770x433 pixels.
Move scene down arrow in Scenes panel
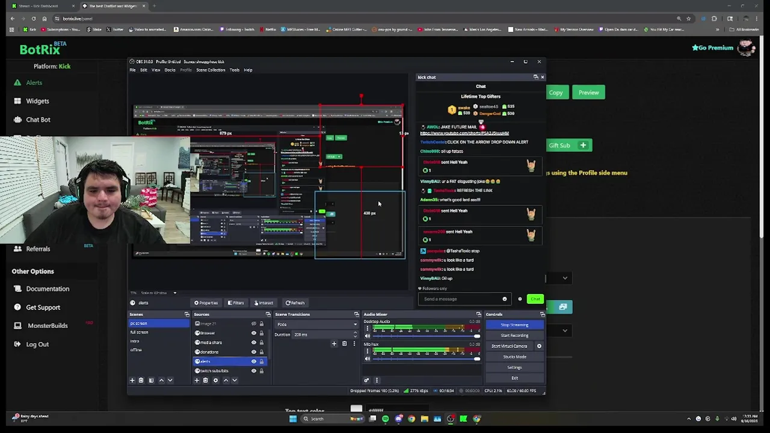coord(170,380)
